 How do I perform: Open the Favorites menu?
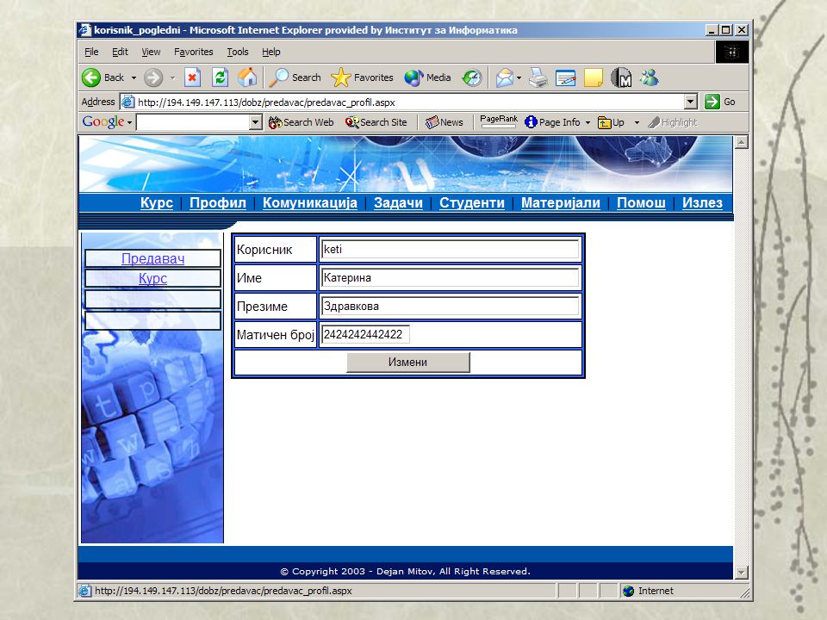pyautogui.click(x=194, y=52)
